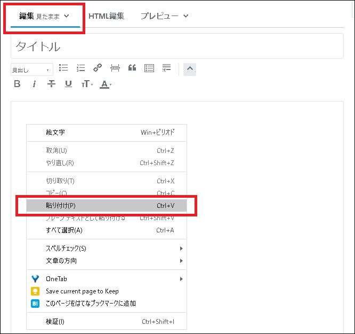Click Save current page to Keep

(x=107, y=291)
